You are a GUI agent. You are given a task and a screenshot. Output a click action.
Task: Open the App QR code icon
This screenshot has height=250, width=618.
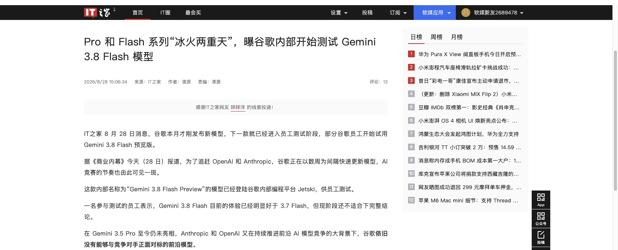541,200
